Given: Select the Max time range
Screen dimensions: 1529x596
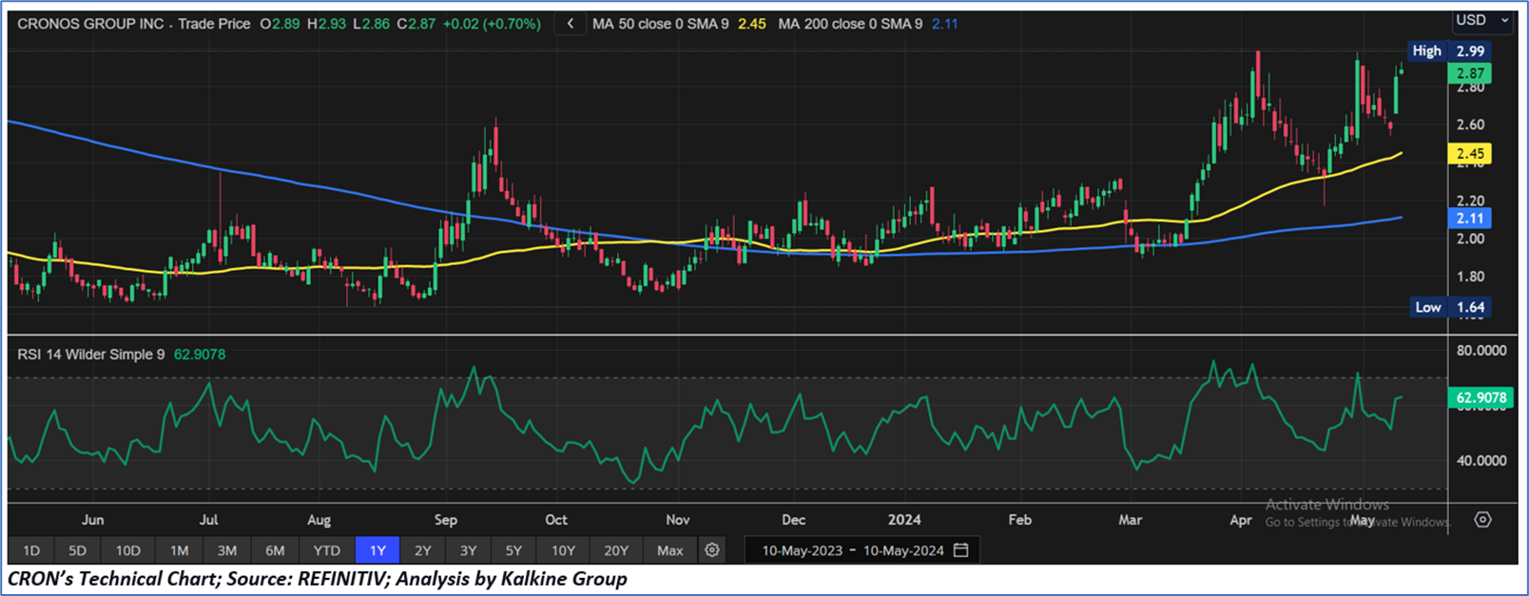Looking at the screenshot, I should 669,550.
